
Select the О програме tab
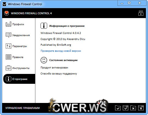pos(19,79)
